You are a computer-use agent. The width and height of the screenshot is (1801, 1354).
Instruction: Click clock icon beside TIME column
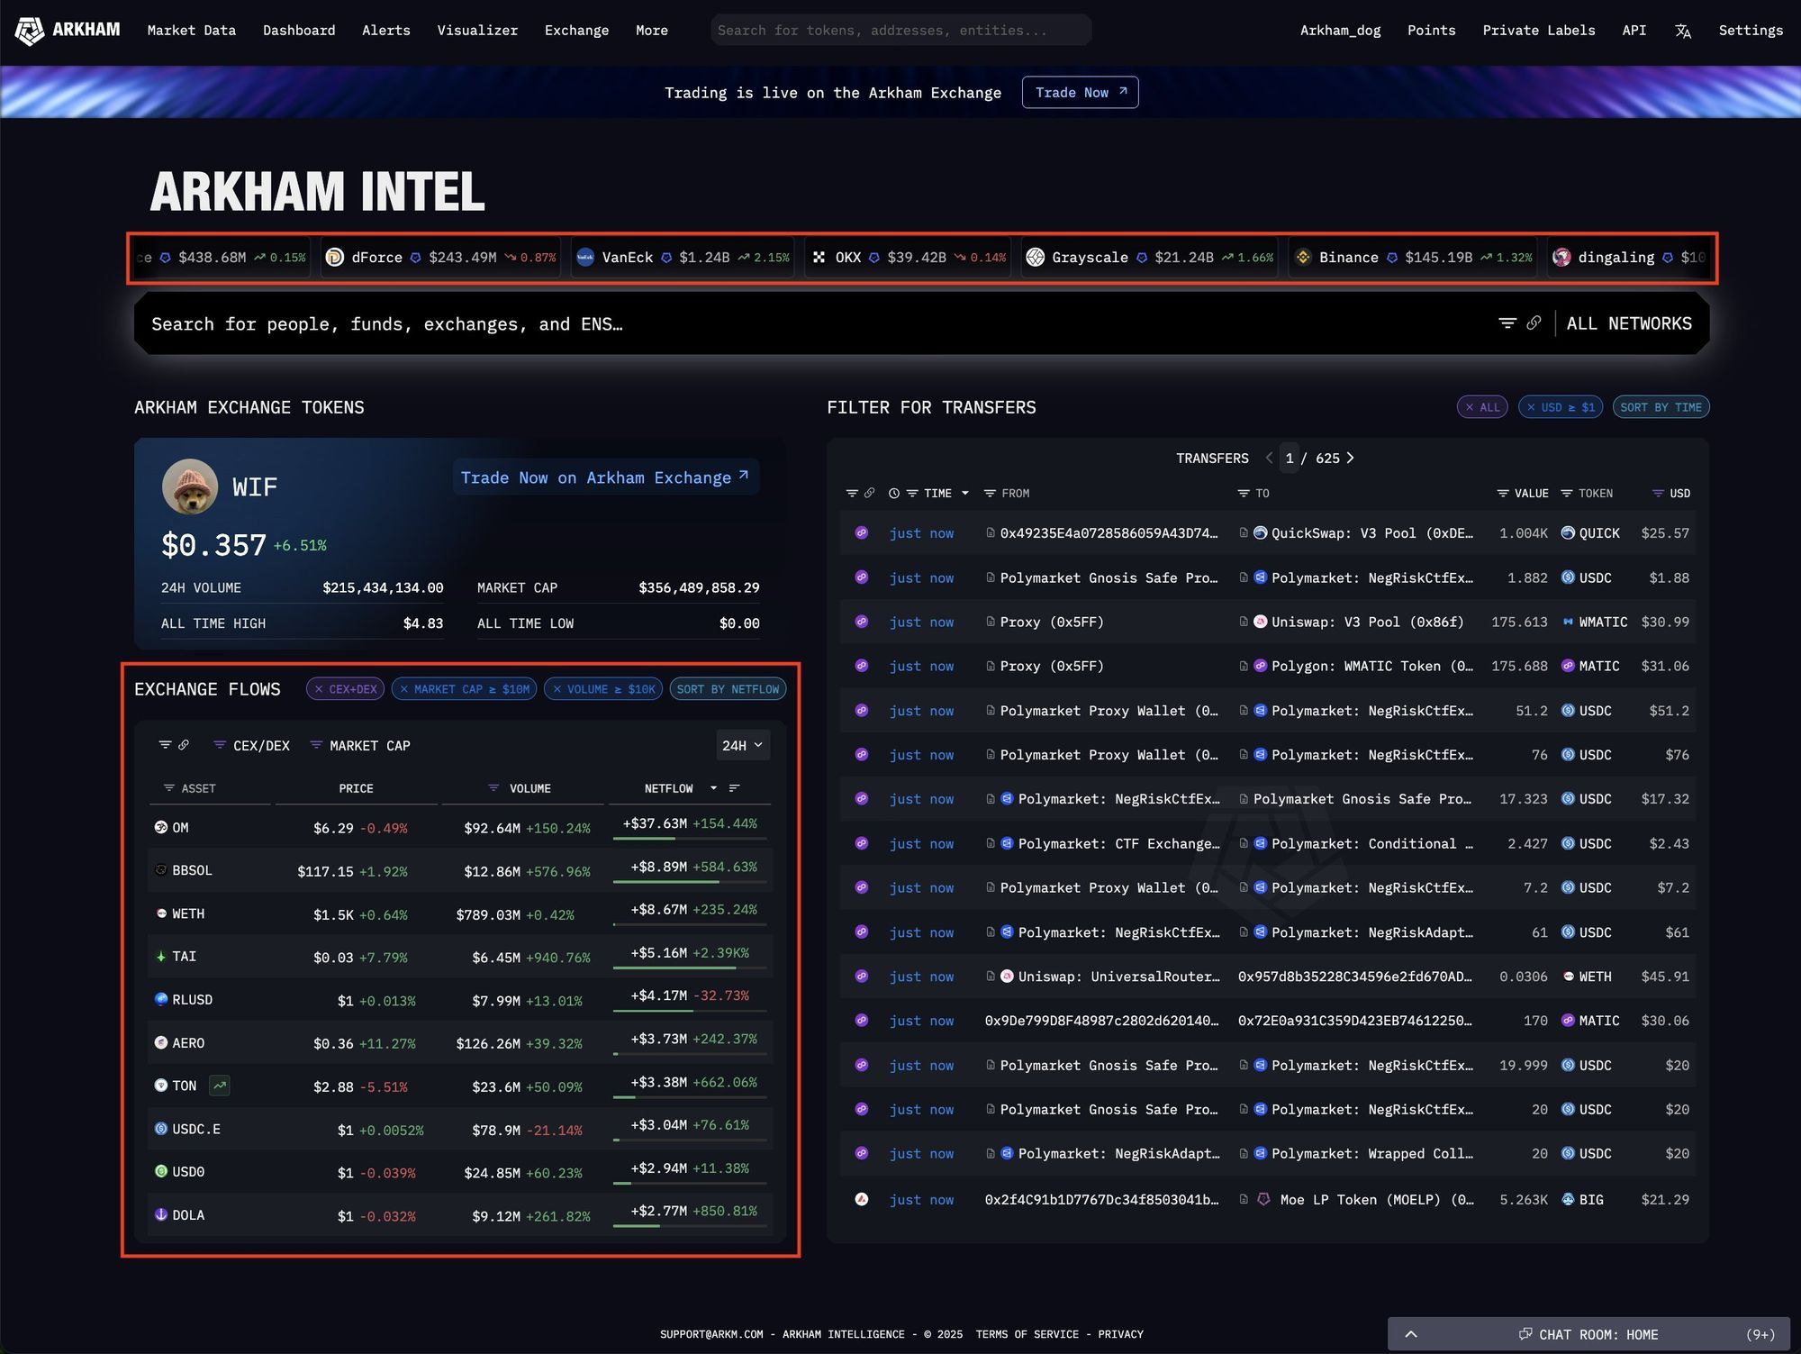pos(893,494)
